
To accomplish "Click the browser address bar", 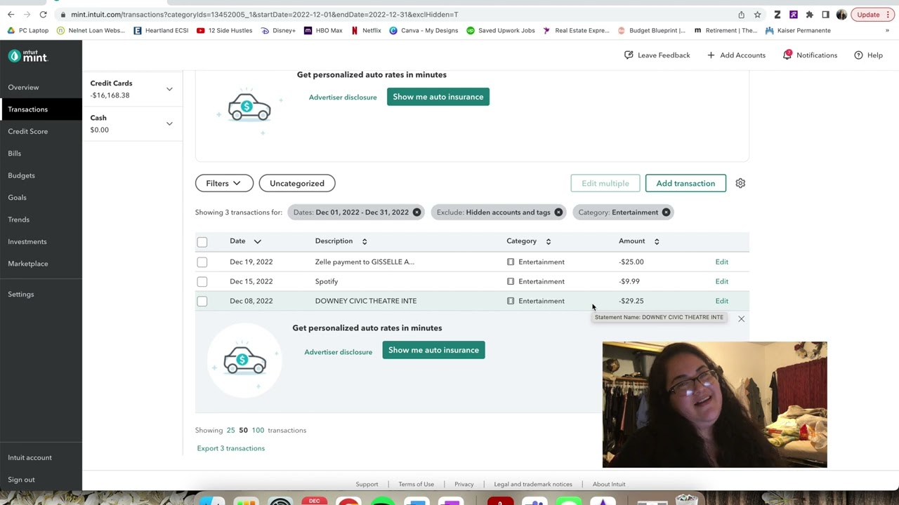I will coord(393,14).
